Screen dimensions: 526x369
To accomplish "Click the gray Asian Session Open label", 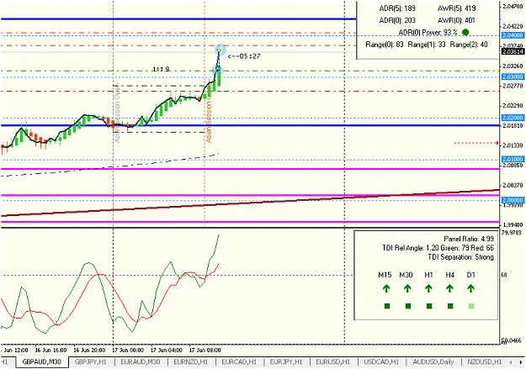I will click(x=117, y=113).
